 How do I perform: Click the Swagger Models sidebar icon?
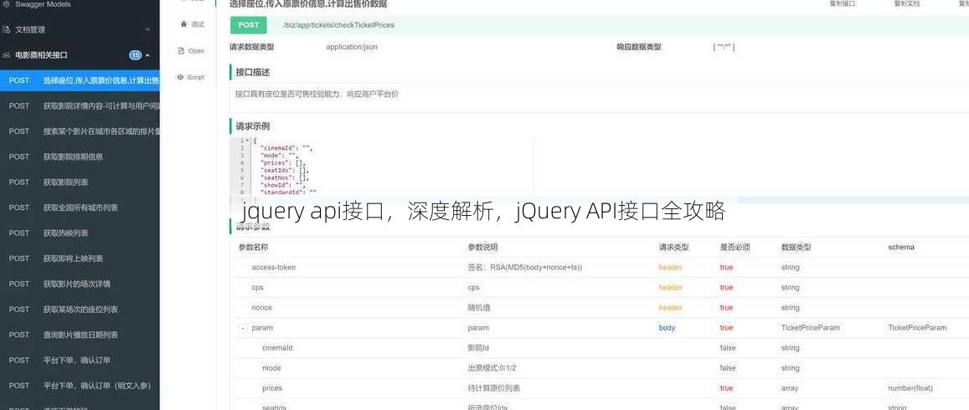[6, 3]
